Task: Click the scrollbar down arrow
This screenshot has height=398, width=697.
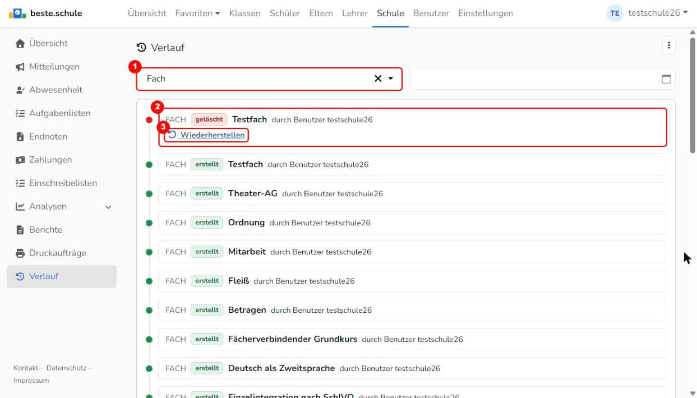Action: [x=693, y=393]
